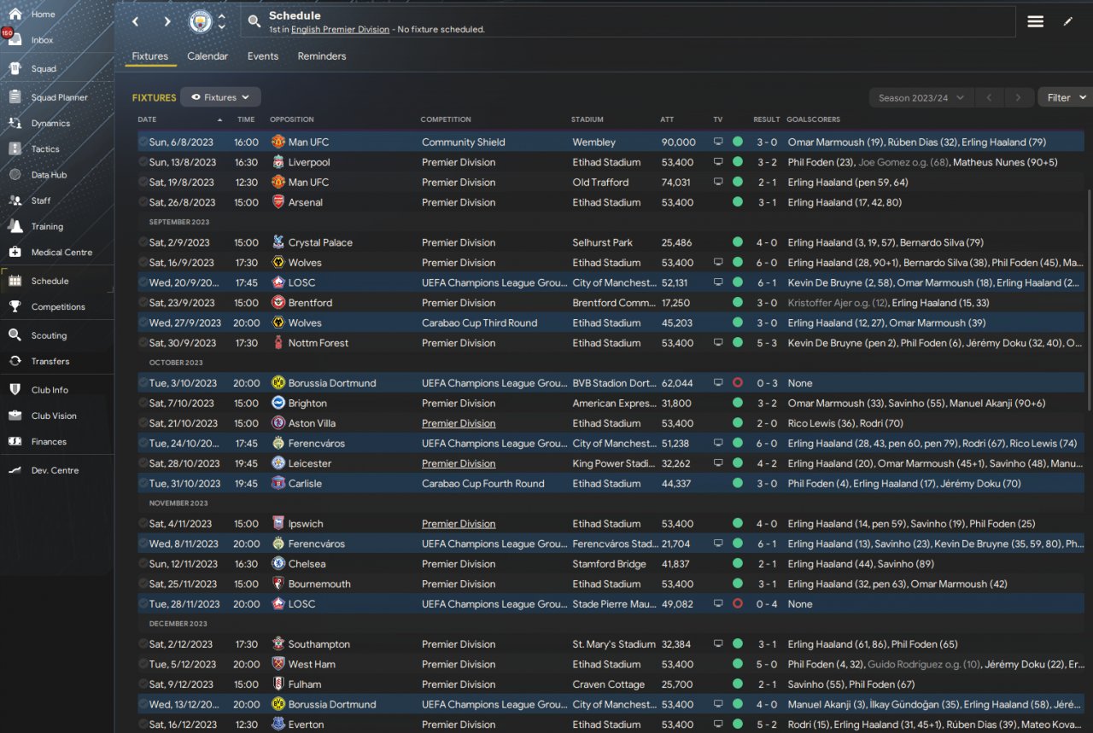The height and width of the screenshot is (733, 1093).
Task: Click the Brentford opposition name
Action: point(310,303)
